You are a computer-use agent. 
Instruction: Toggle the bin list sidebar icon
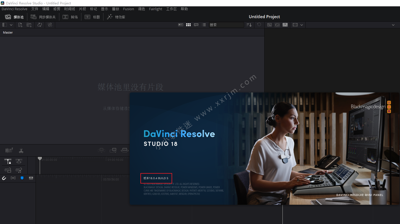click(x=4, y=25)
